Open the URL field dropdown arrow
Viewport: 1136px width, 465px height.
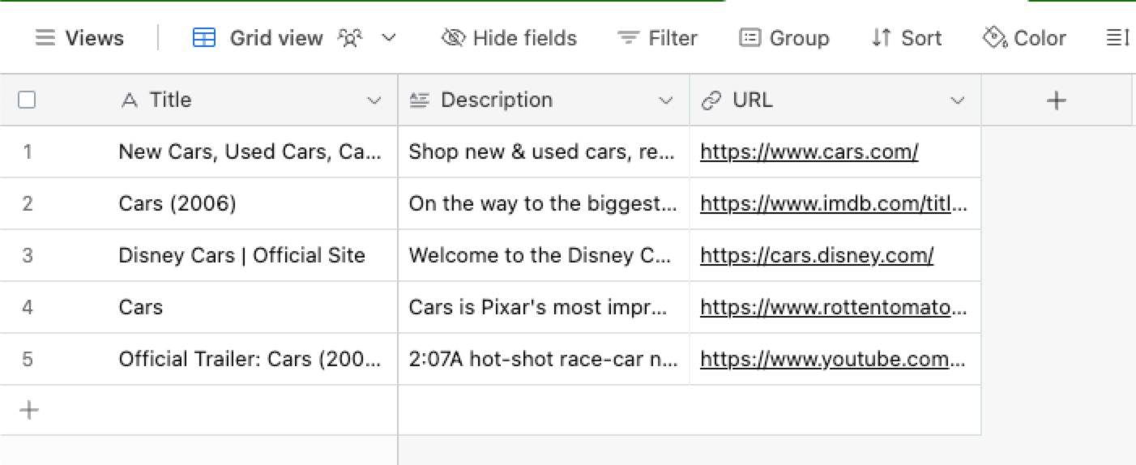[x=958, y=100]
